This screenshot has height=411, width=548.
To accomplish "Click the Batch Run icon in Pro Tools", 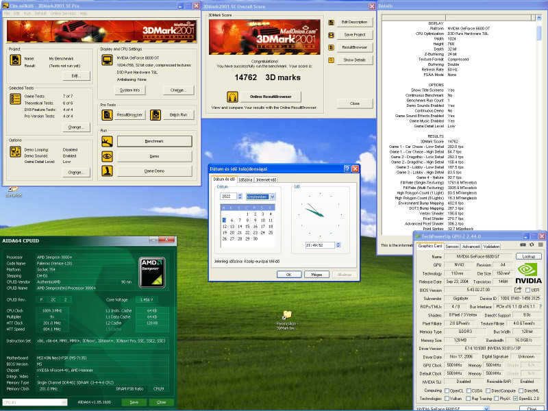I will coord(155,114).
